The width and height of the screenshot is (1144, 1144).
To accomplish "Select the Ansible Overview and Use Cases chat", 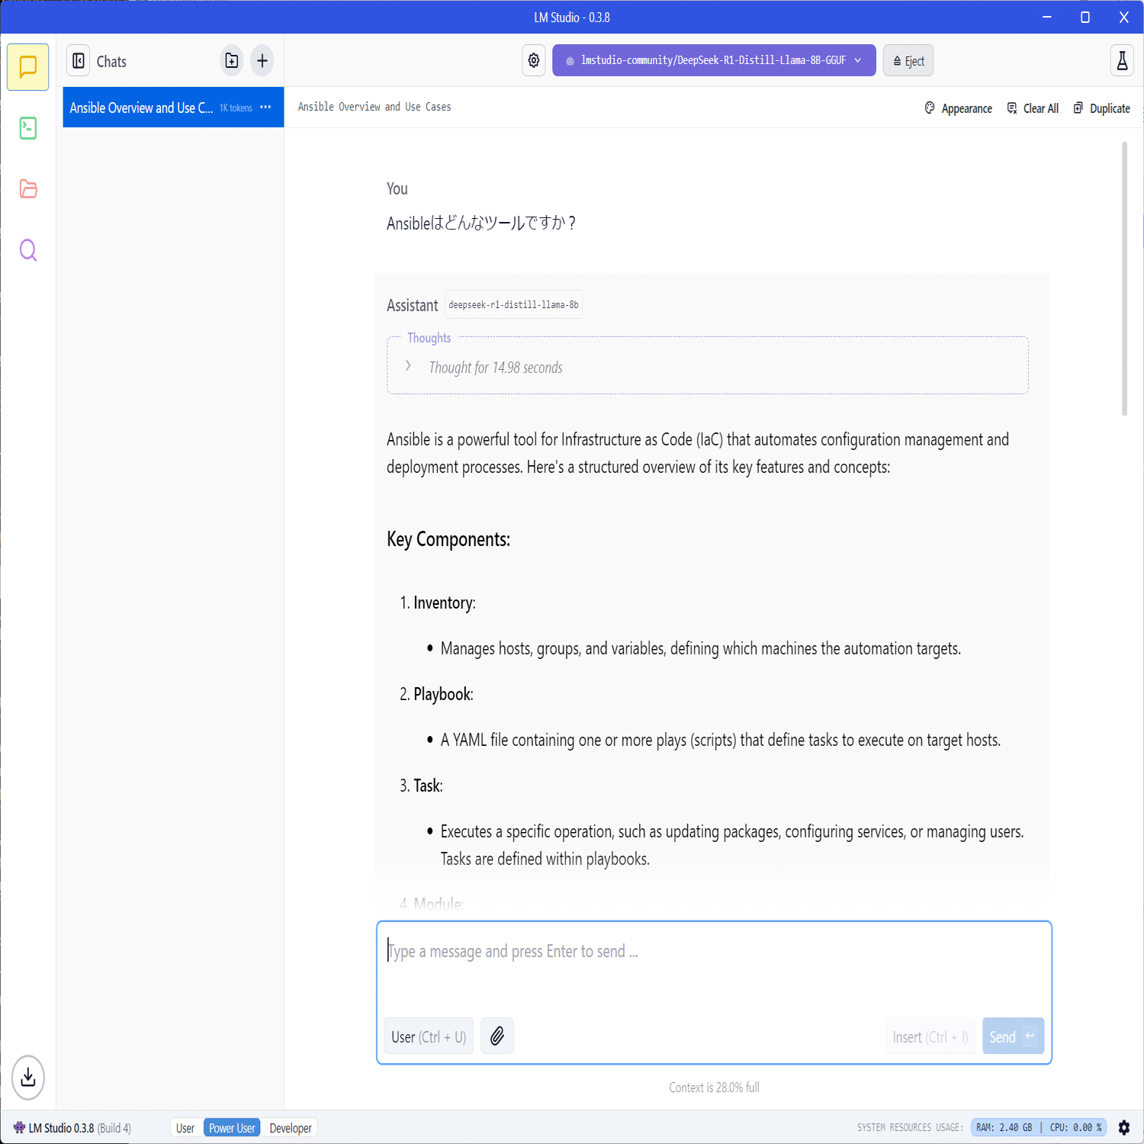I will point(173,108).
